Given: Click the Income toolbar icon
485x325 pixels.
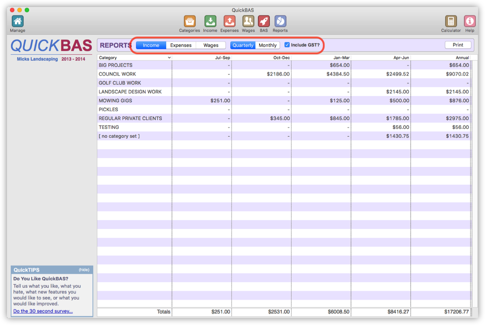Looking at the screenshot, I should 210,21.
